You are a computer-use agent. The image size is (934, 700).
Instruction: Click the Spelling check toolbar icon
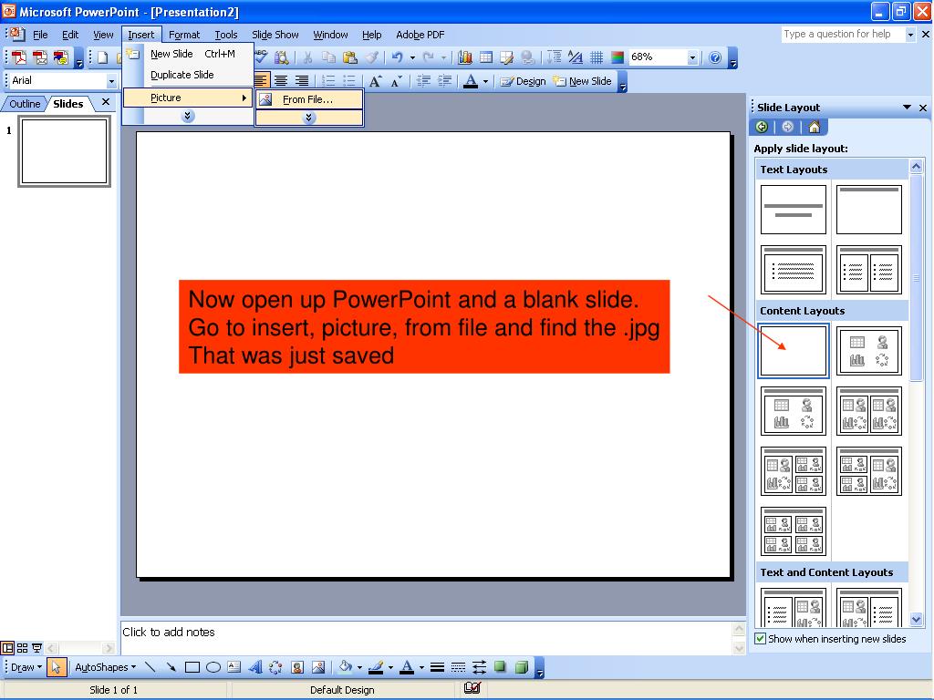(x=261, y=57)
